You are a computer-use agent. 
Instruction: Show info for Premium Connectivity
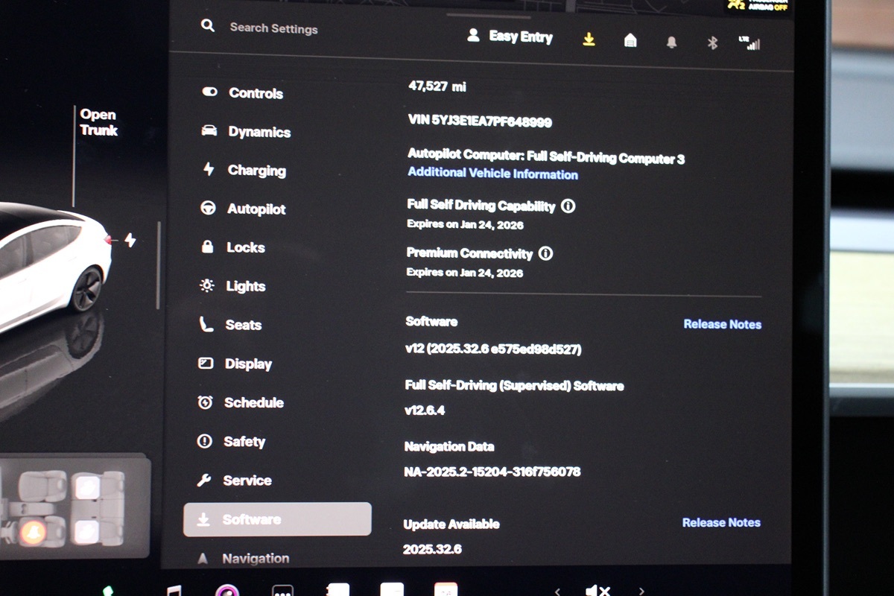tap(545, 254)
